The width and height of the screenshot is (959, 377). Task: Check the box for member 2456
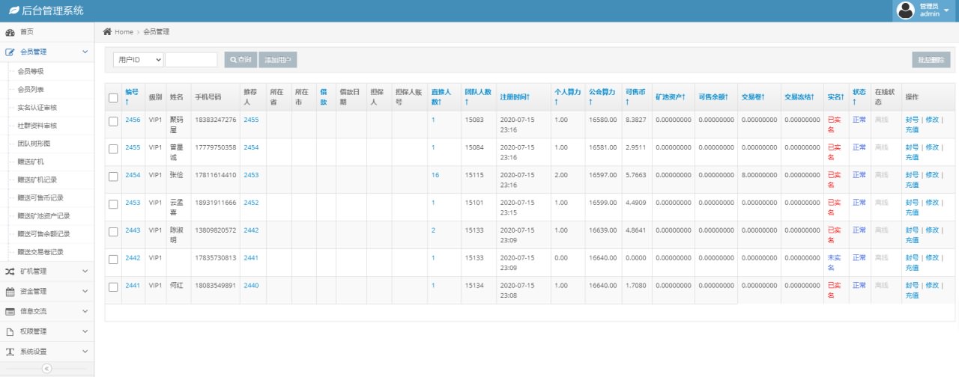(113, 121)
